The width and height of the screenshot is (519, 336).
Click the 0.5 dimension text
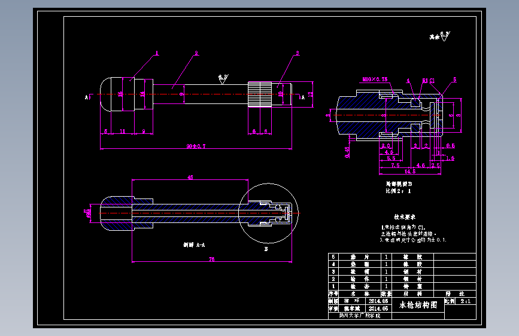(x=451, y=145)
